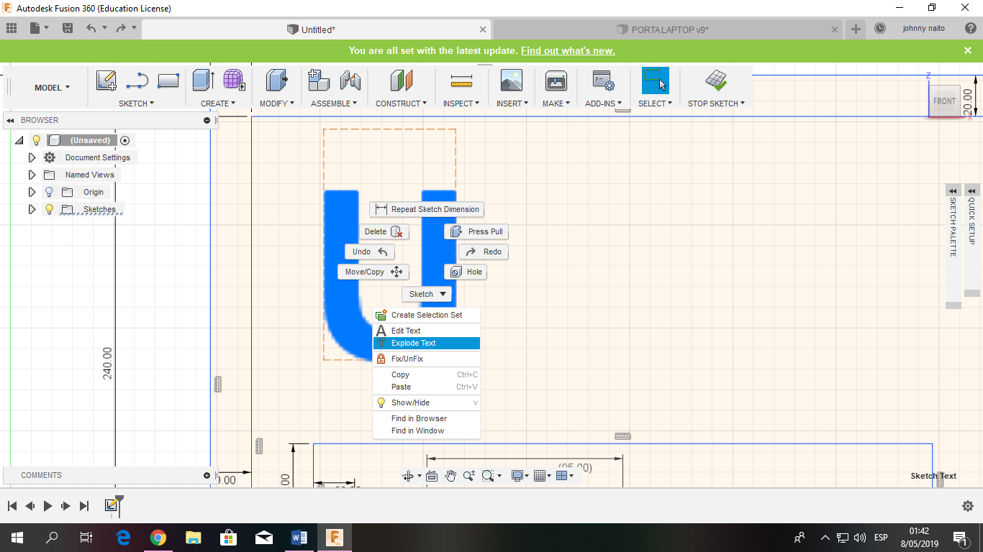Open a new design tab with plus
983x552 pixels.
pos(856,29)
